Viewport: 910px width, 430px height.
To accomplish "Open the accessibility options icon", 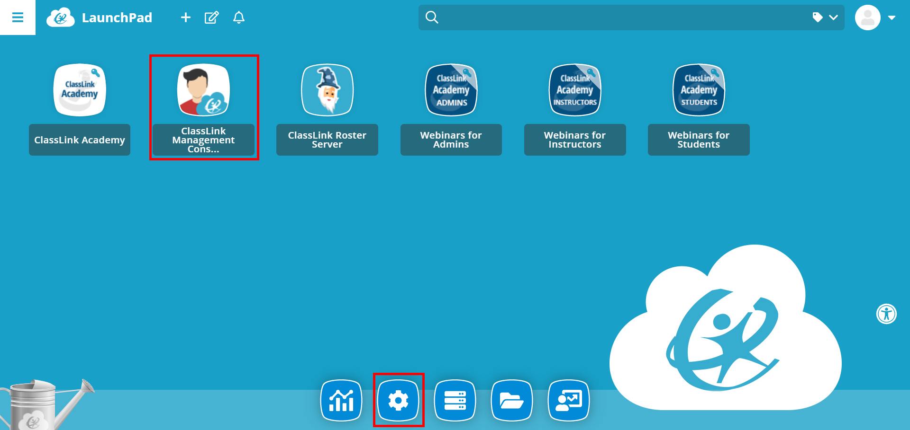I will 887,314.
